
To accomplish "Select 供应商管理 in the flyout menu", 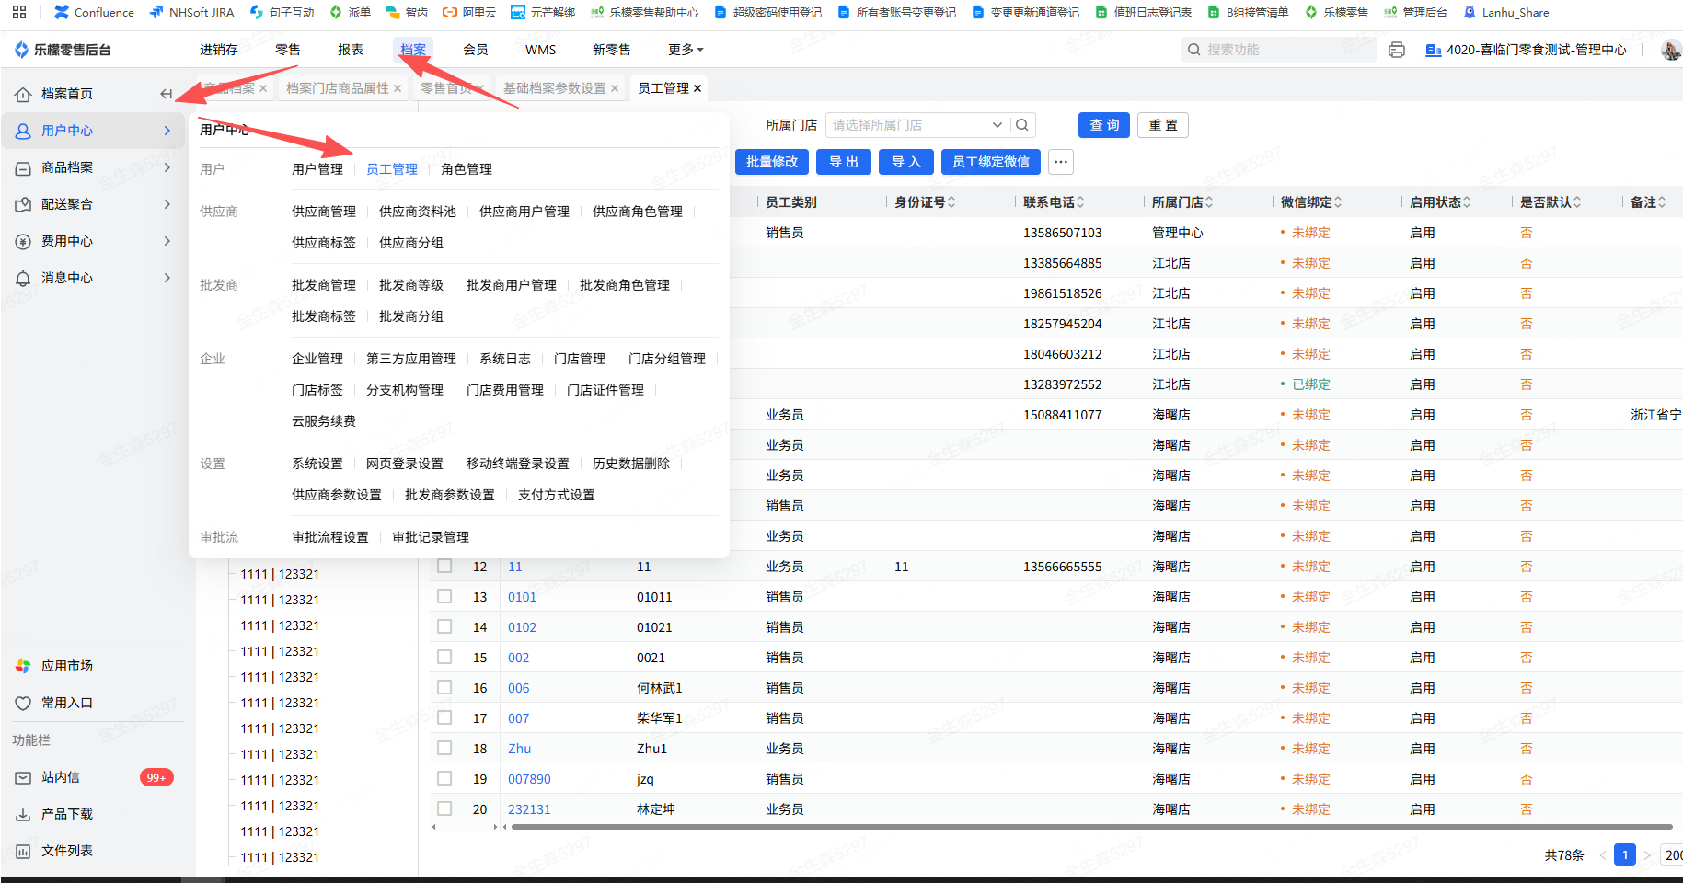I will coord(324,212).
